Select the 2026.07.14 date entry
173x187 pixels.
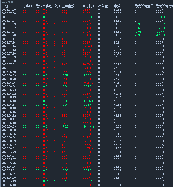pos(9,46)
